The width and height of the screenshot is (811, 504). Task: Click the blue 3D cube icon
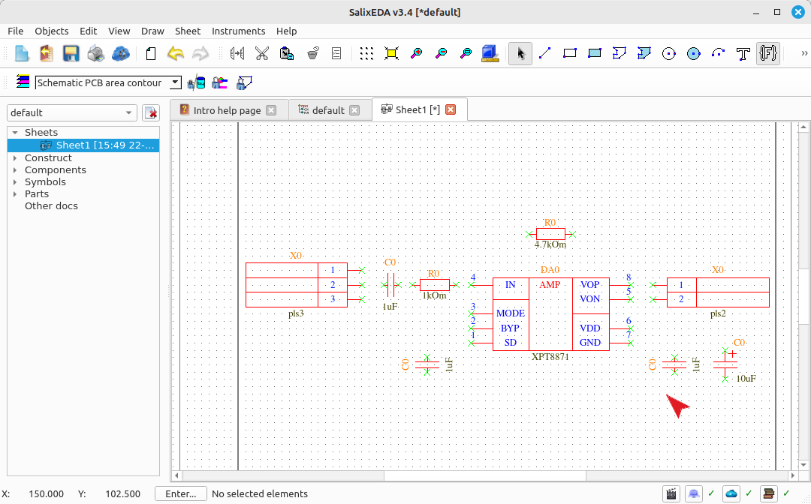[x=490, y=53]
